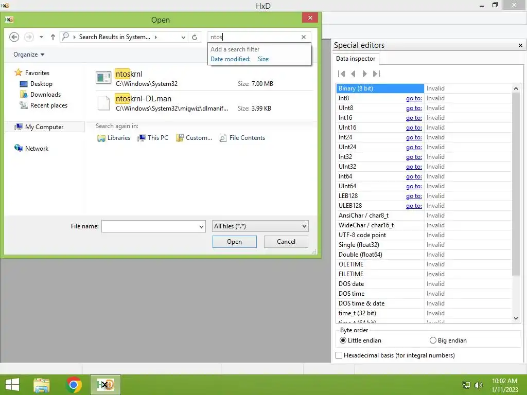527x395 pixels.
Task: Click Open button in dialog
Action: pos(234,242)
